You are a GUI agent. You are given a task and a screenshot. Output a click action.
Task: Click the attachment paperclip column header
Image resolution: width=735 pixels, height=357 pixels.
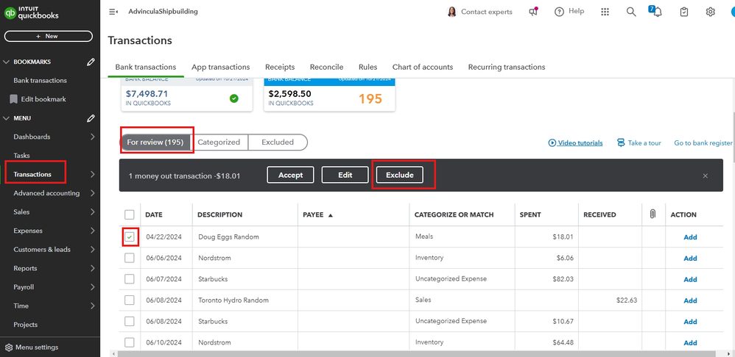pos(653,214)
